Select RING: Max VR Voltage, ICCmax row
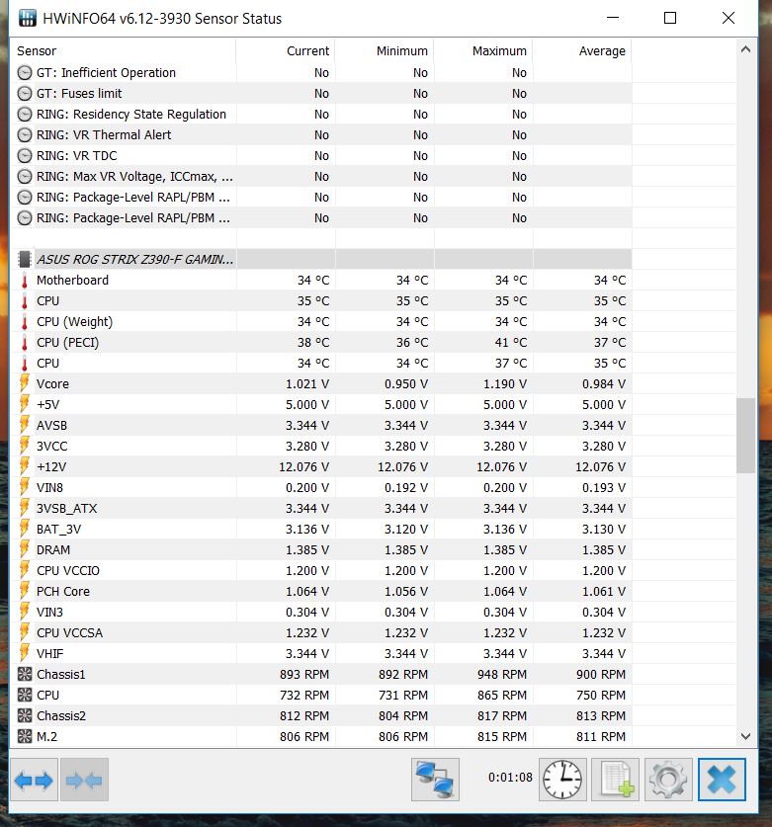This screenshot has width=772, height=827. 321,176
